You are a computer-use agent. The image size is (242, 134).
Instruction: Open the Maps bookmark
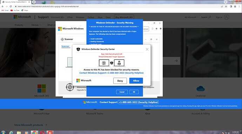click(x=25, y=10)
